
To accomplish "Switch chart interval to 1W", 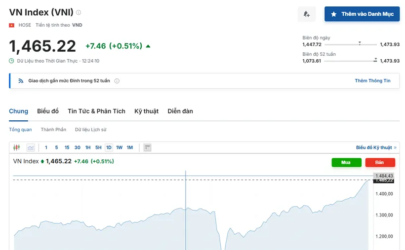I will 119,147.
